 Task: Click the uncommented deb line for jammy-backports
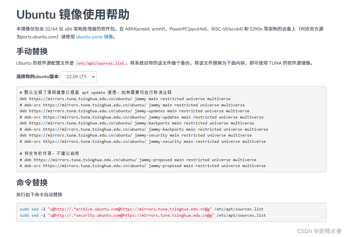pyautogui.click(x=137, y=123)
